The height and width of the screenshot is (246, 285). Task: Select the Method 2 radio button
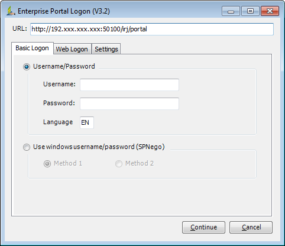(119, 164)
